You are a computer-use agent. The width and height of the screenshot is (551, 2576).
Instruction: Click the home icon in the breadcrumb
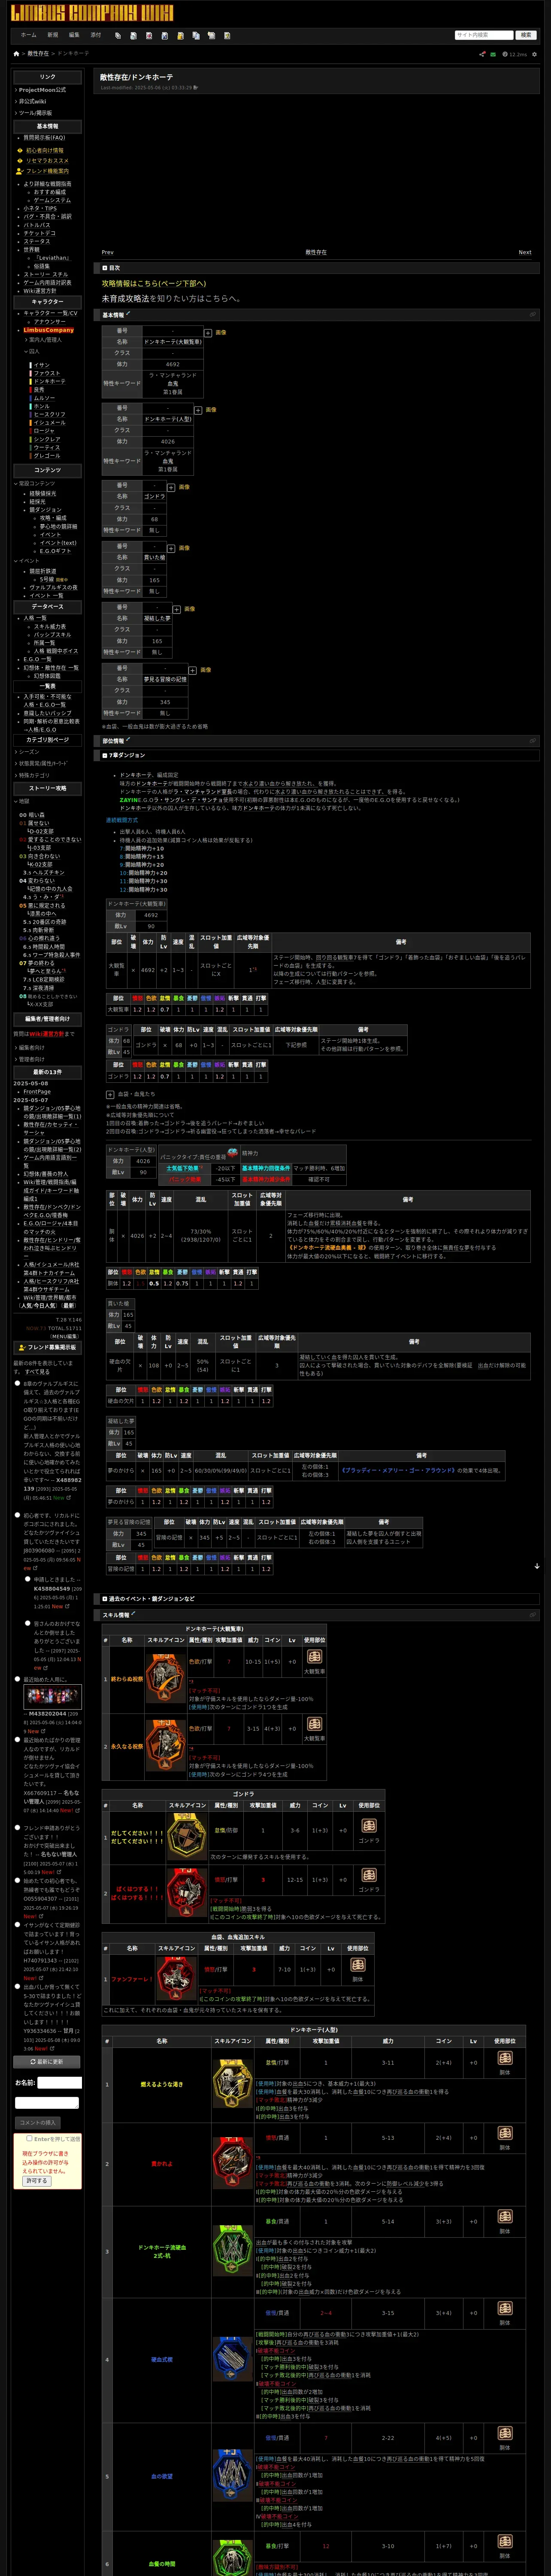tap(16, 54)
